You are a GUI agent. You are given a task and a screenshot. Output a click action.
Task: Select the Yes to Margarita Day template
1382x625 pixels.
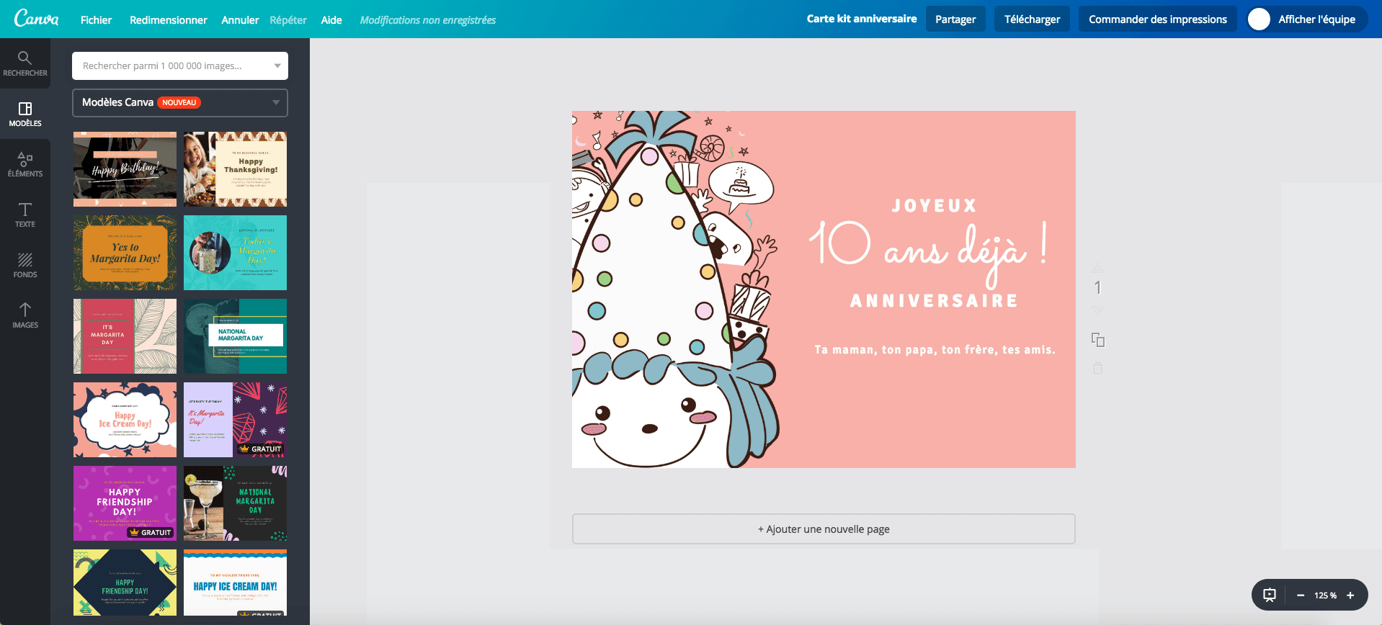point(125,253)
